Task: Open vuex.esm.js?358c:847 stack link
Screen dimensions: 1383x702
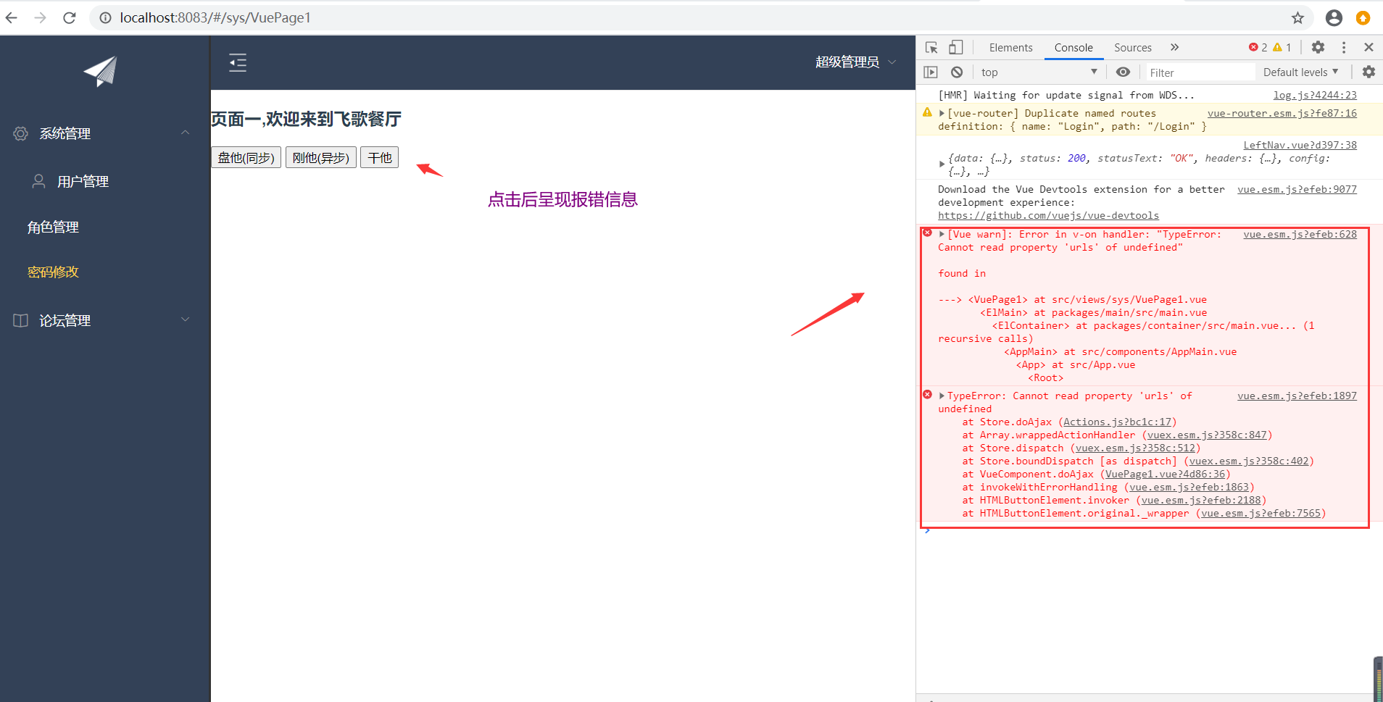Action: 1207,435
